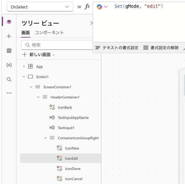The image size is (185, 184).
Task: Click the 検索 search field
Action: tap(57, 45)
